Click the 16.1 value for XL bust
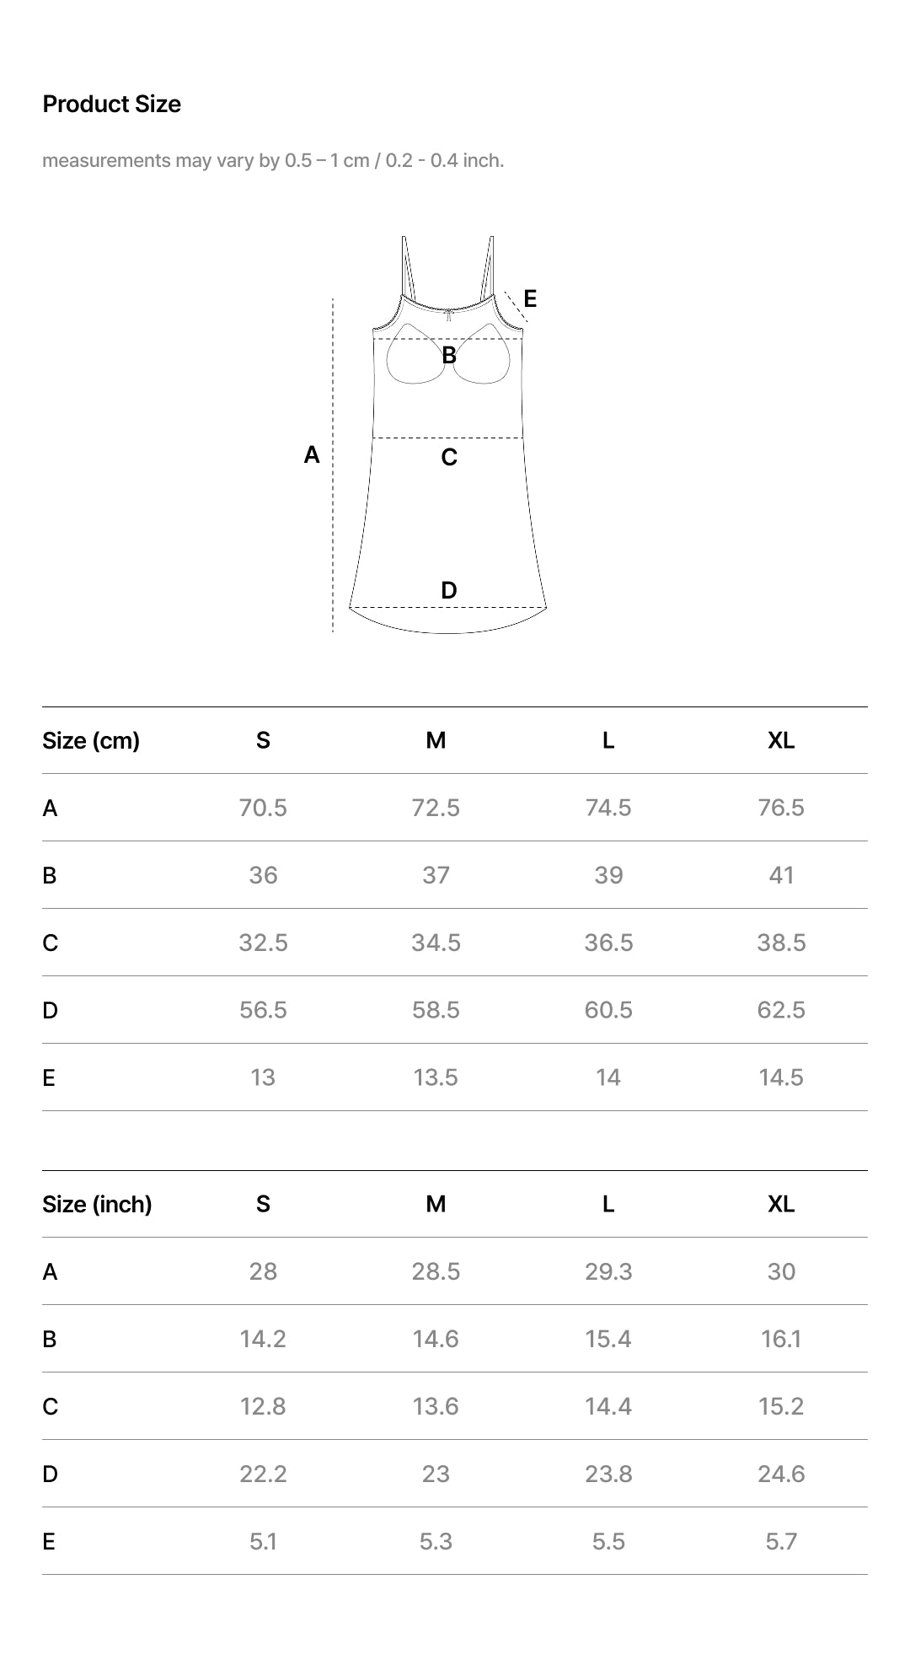This screenshot has height=1676, width=910. pos(781,1339)
